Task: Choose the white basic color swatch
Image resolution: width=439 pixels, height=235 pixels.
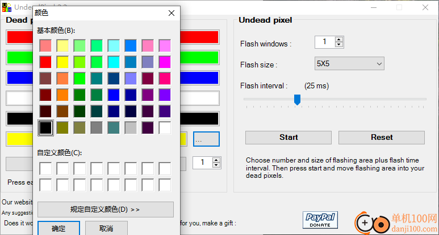Action: (165, 128)
